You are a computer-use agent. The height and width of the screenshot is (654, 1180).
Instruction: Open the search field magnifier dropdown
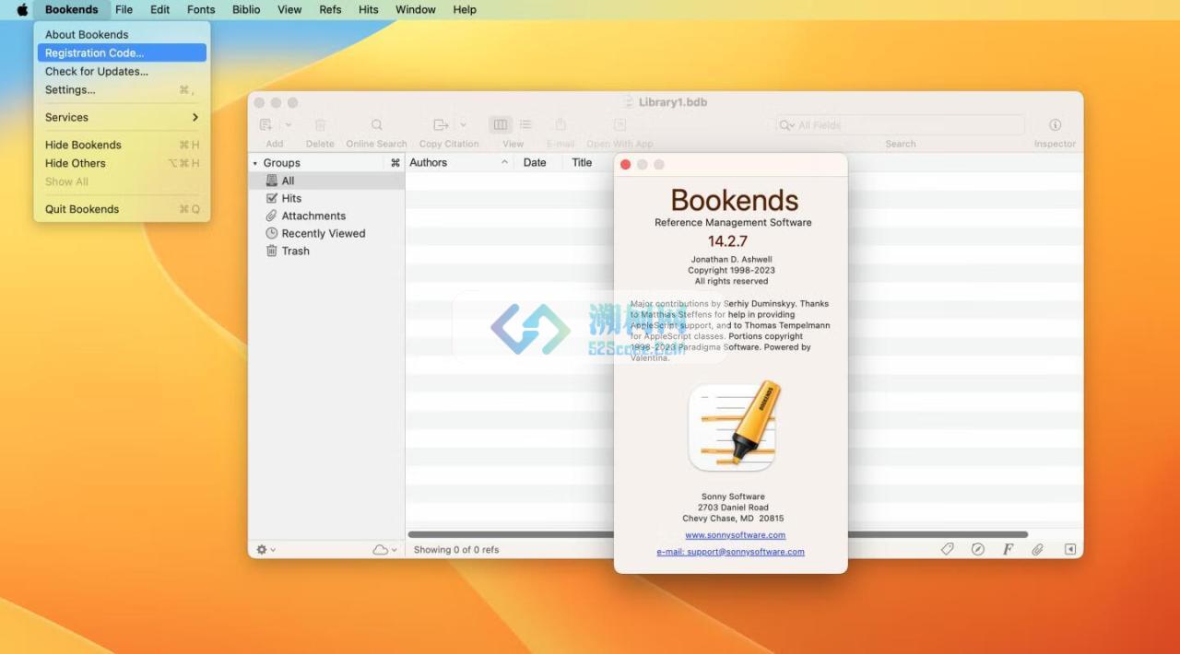[787, 125]
